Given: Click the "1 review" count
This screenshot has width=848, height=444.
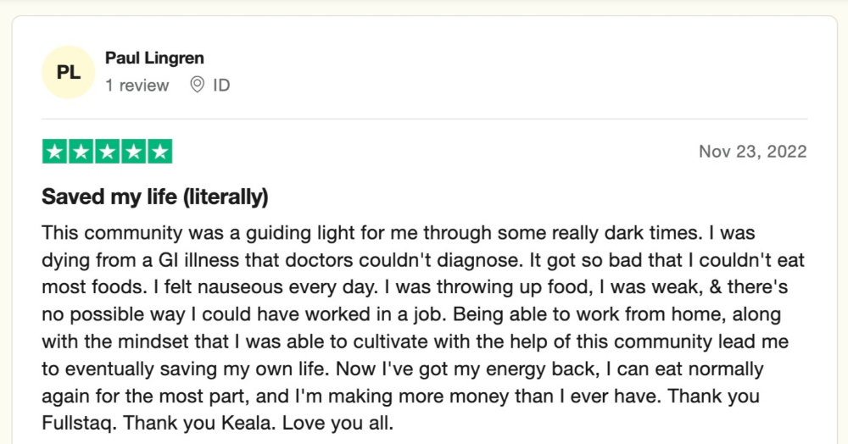Looking at the screenshot, I should pyautogui.click(x=137, y=86).
